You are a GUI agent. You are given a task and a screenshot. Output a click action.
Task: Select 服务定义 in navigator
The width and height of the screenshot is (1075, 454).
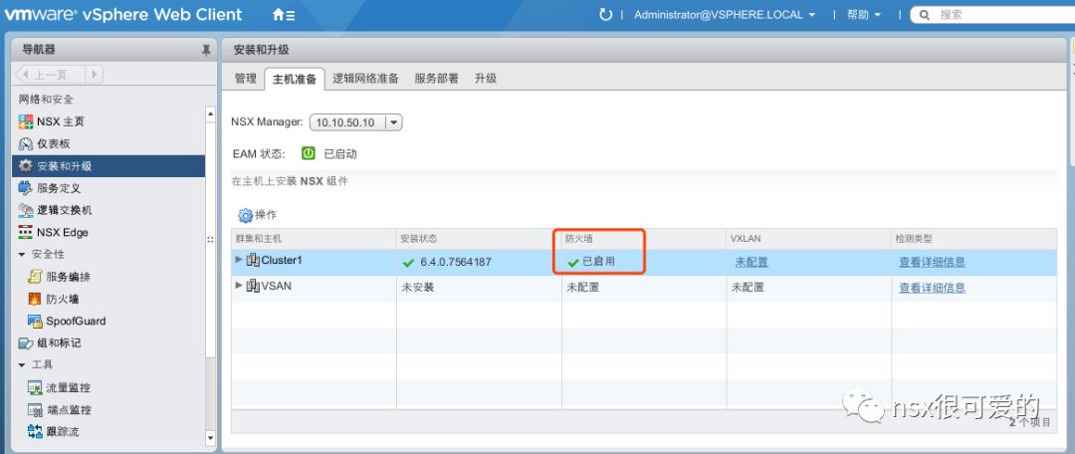[x=59, y=188]
